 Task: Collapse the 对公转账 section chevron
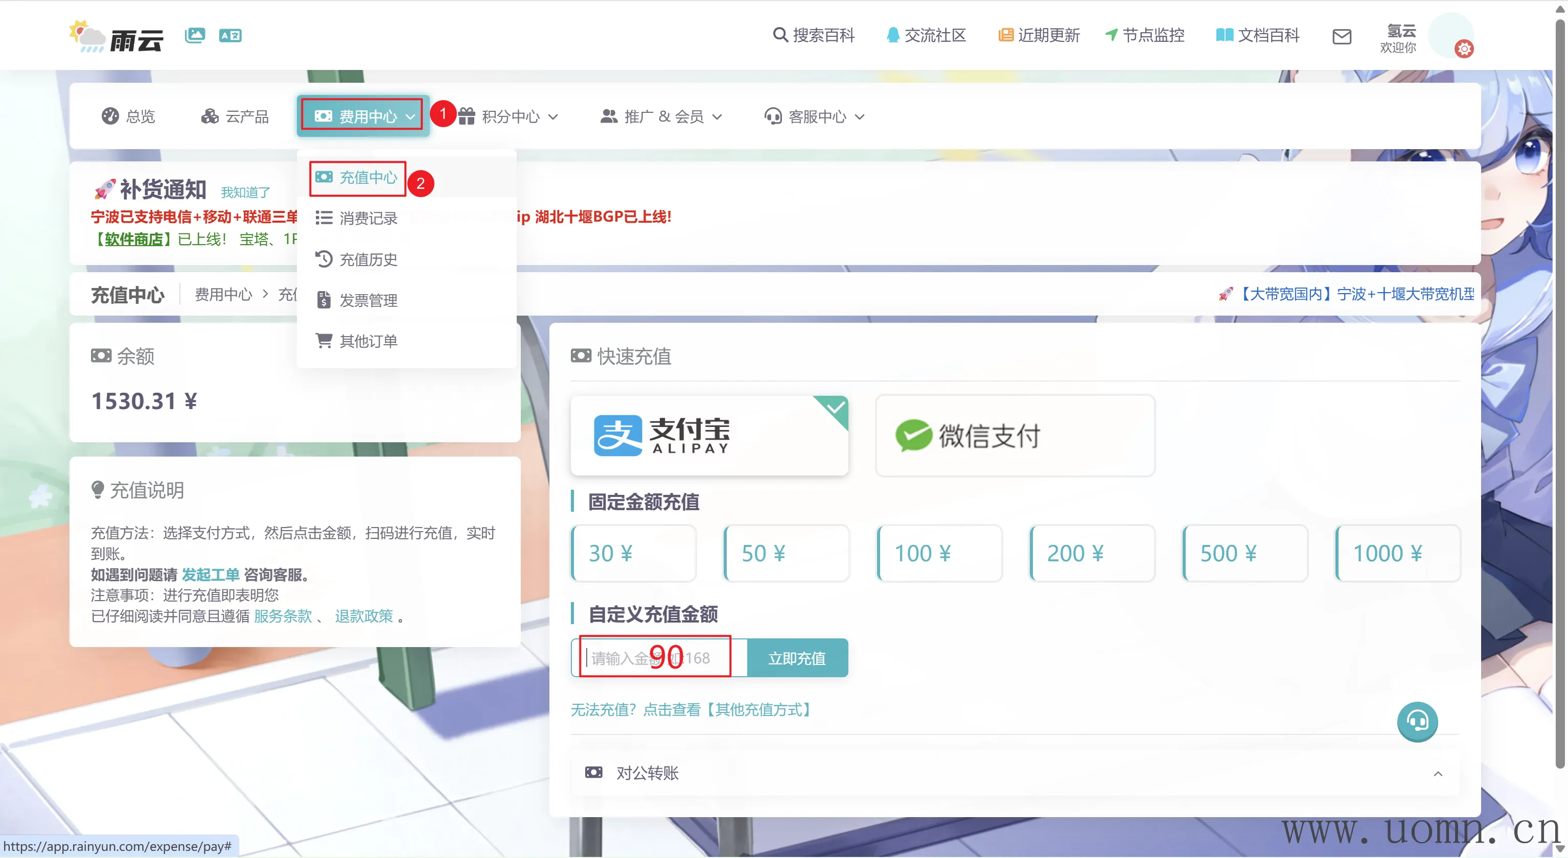click(x=1438, y=774)
